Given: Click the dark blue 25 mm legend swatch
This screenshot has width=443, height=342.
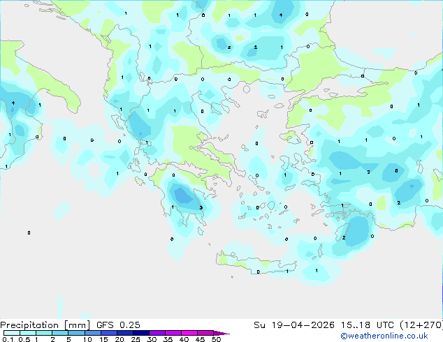Looking at the screenshot, I should click(x=141, y=333).
